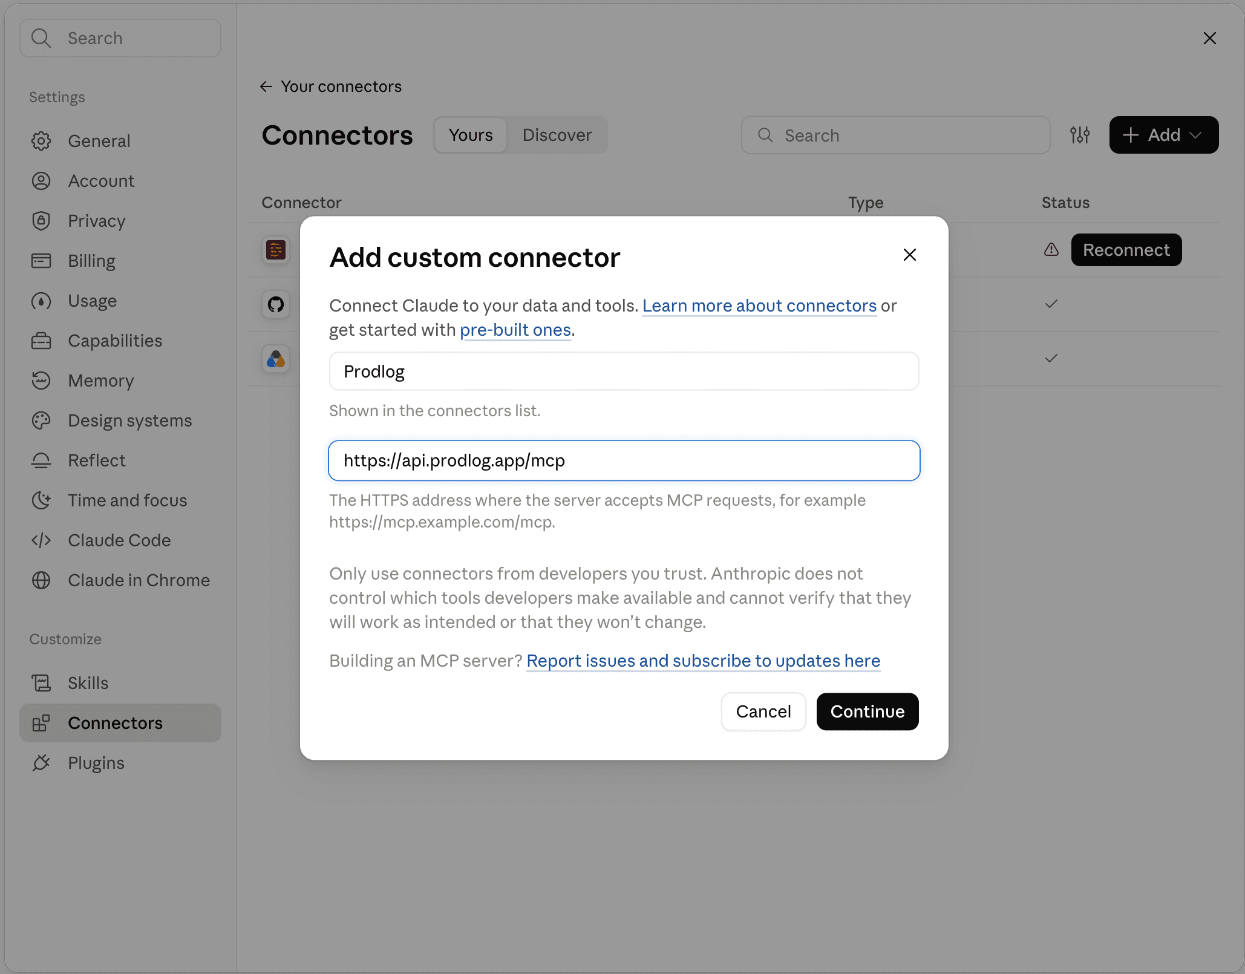
Task: Open Account settings person icon
Action: pyautogui.click(x=41, y=181)
